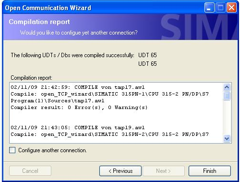This screenshot has height=182, width=240.
Task: Close the wizard with the red X
Action: coord(231,8)
